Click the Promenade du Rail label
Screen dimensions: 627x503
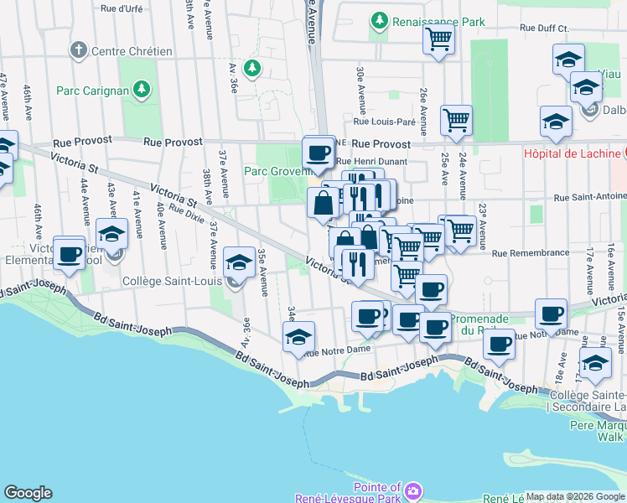(479, 324)
